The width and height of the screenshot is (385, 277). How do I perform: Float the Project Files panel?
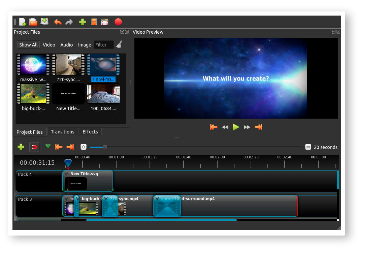tap(122, 32)
